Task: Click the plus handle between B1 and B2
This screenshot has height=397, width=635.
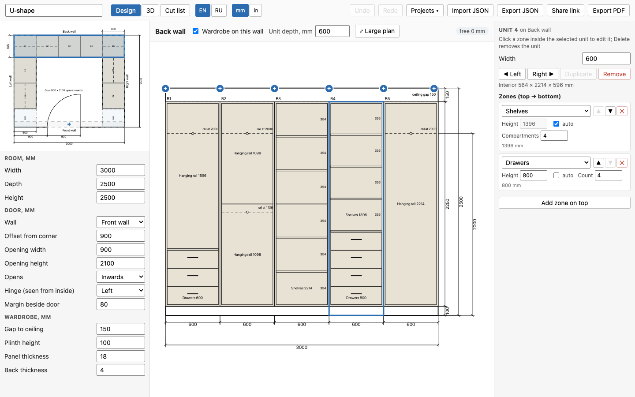Action: 220,88
